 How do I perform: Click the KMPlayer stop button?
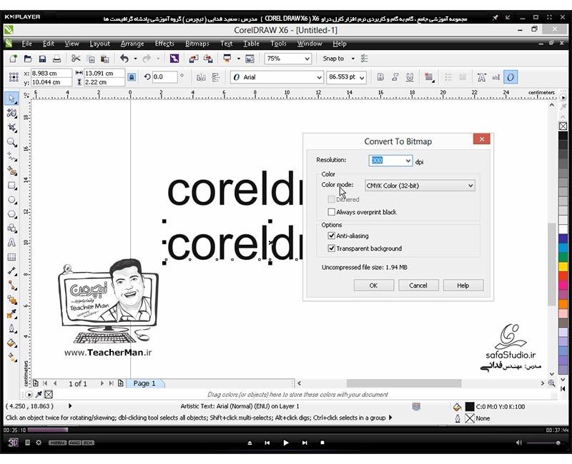click(322, 443)
